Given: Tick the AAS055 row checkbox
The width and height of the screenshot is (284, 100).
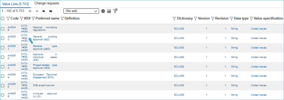Looking at the screenshot, I should [3, 85].
